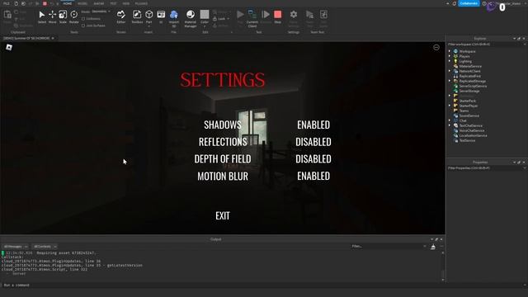The height and width of the screenshot is (297, 528).
Task: Toggle Motion Blur ENABLED setting
Action: [x=313, y=176]
